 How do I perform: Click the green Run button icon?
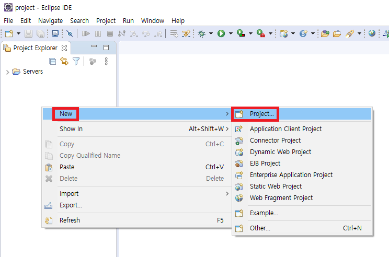(x=221, y=33)
